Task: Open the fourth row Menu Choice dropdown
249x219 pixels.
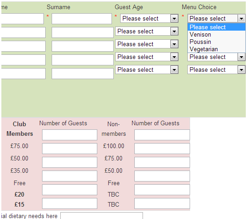Action: tap(216, 57)
